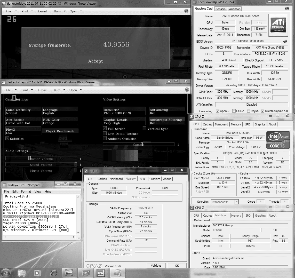Open Format menu in Notepad
295x278 pixels.
[x=26, y=192]
